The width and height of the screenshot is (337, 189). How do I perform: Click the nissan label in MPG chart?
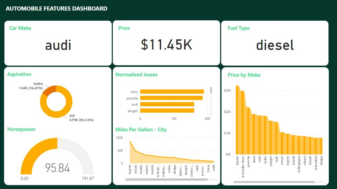[136, 169]
